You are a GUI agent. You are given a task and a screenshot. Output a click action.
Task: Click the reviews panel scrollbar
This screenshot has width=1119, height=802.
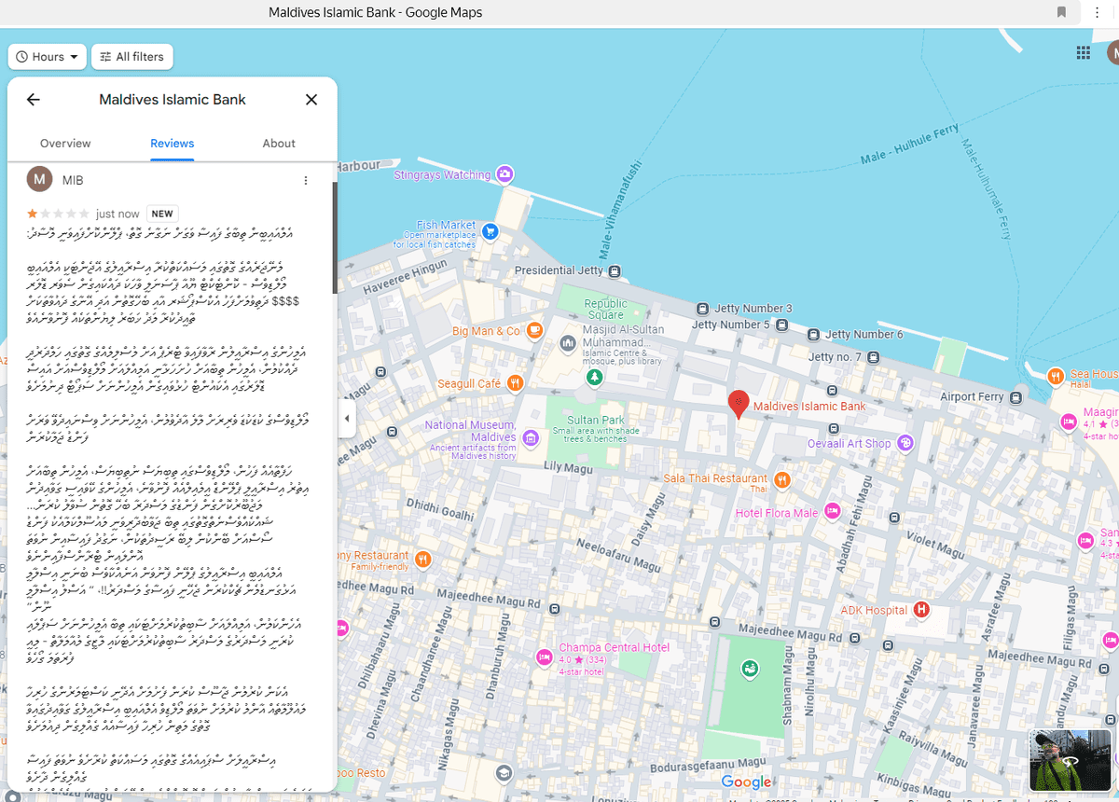[x=334, y=238]
